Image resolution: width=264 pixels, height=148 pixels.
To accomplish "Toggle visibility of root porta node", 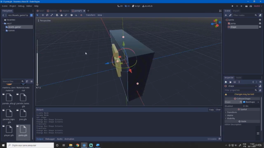I will 260,20.
